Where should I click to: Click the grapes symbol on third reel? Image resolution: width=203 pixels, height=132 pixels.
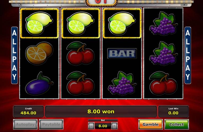(122, 83)
